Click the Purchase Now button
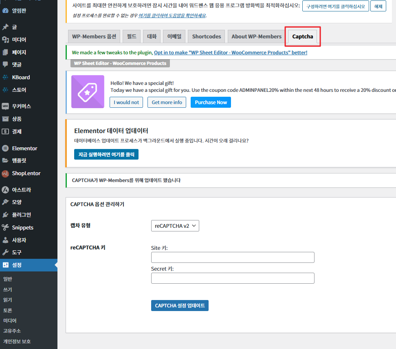 click(211, 102)
